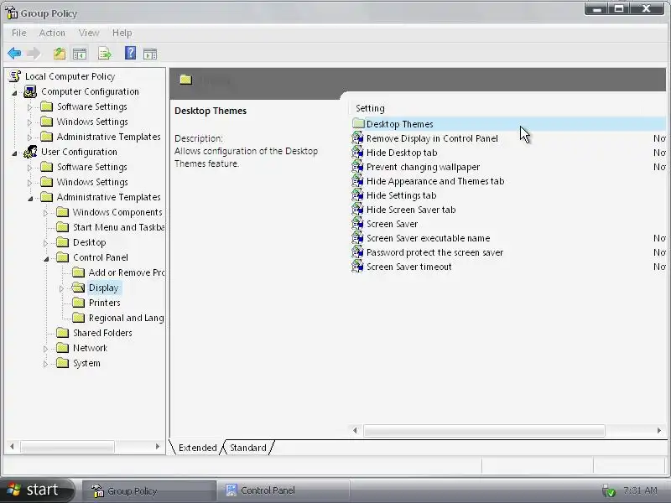Screen dimensions: 671x503
Task: Switch to the Extended tab
Action: (197, 448)
